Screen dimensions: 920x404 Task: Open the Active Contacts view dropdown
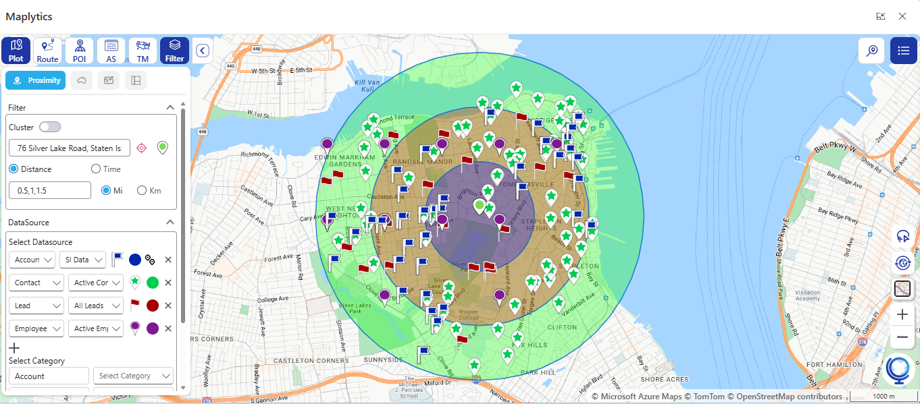pos(96,283)
